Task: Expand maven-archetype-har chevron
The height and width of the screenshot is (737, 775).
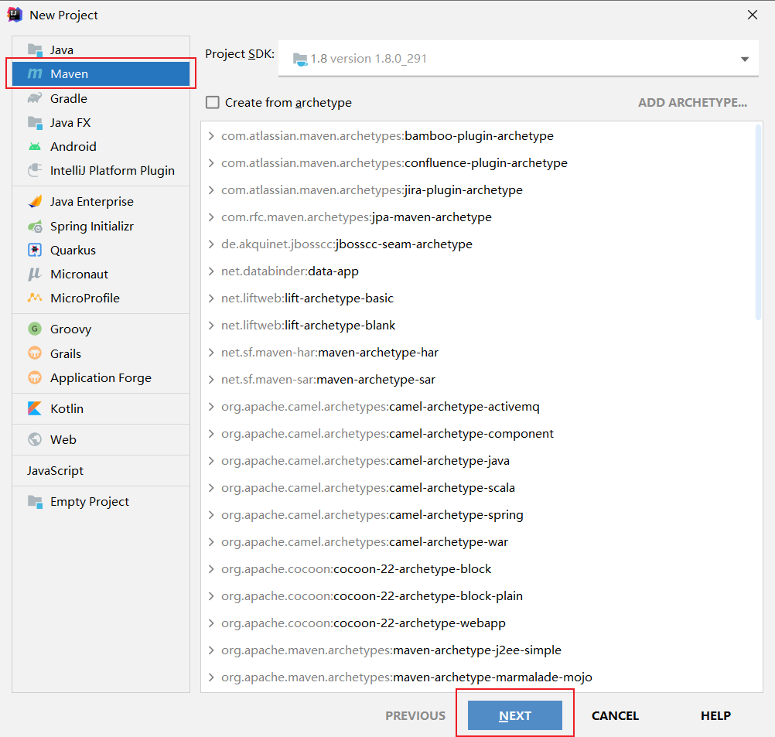Action: pyautogui.click(x=211, y=353)
